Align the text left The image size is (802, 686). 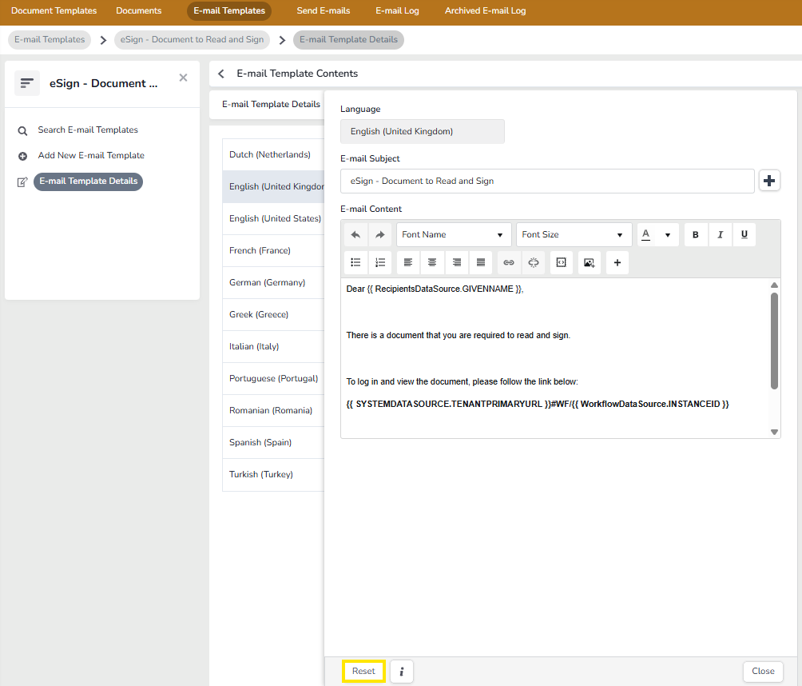(x=407, y=262)
